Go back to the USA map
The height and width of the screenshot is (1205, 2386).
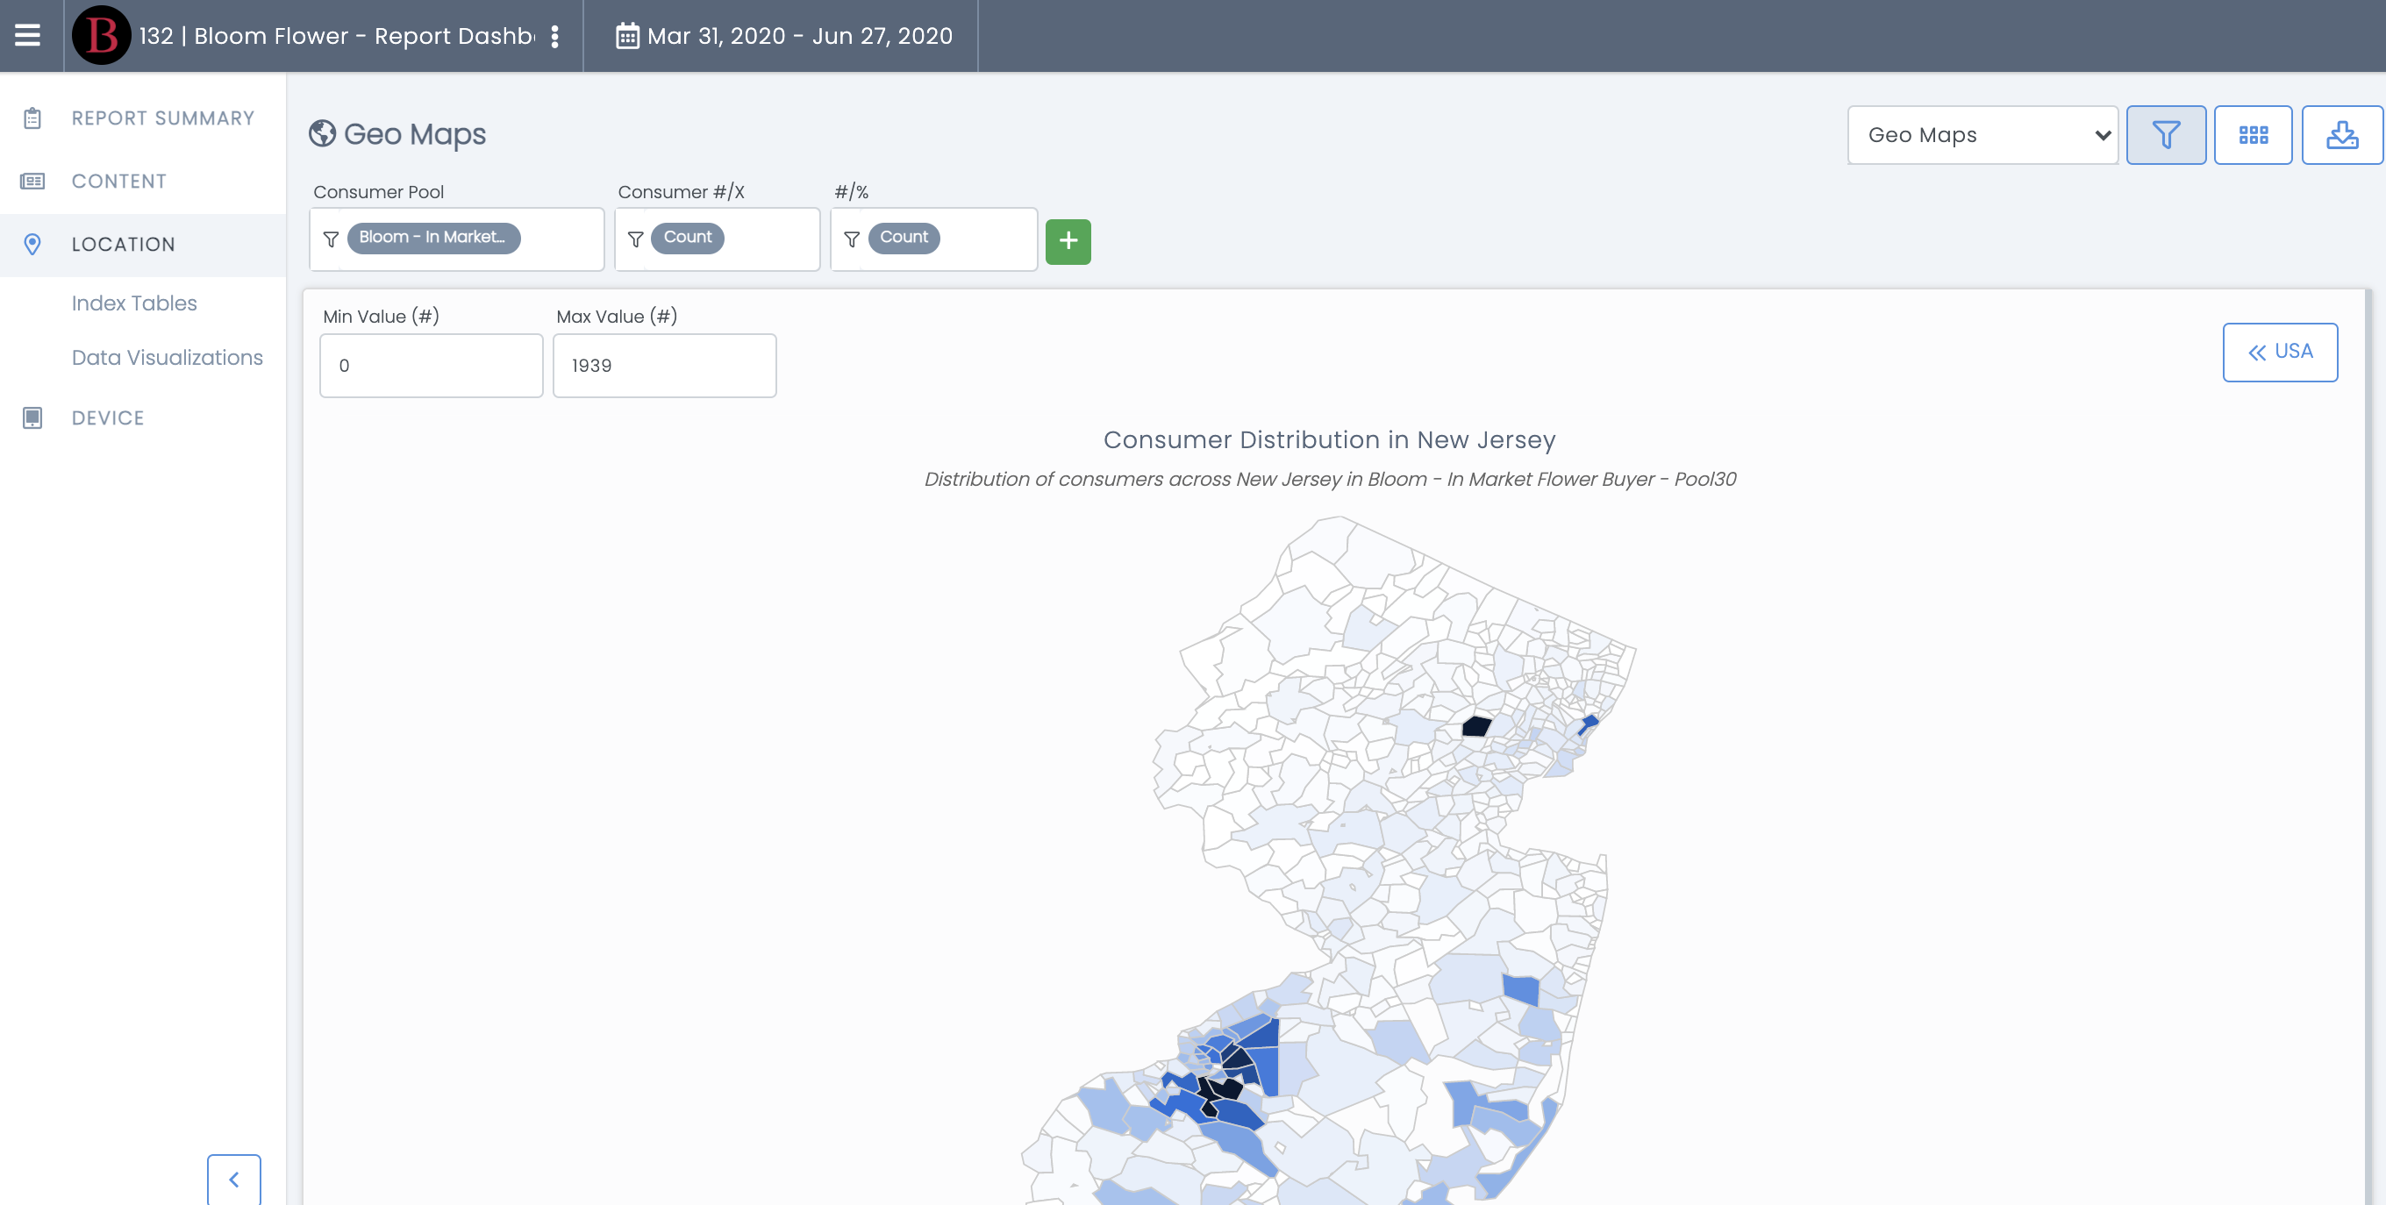point(2280,352)
